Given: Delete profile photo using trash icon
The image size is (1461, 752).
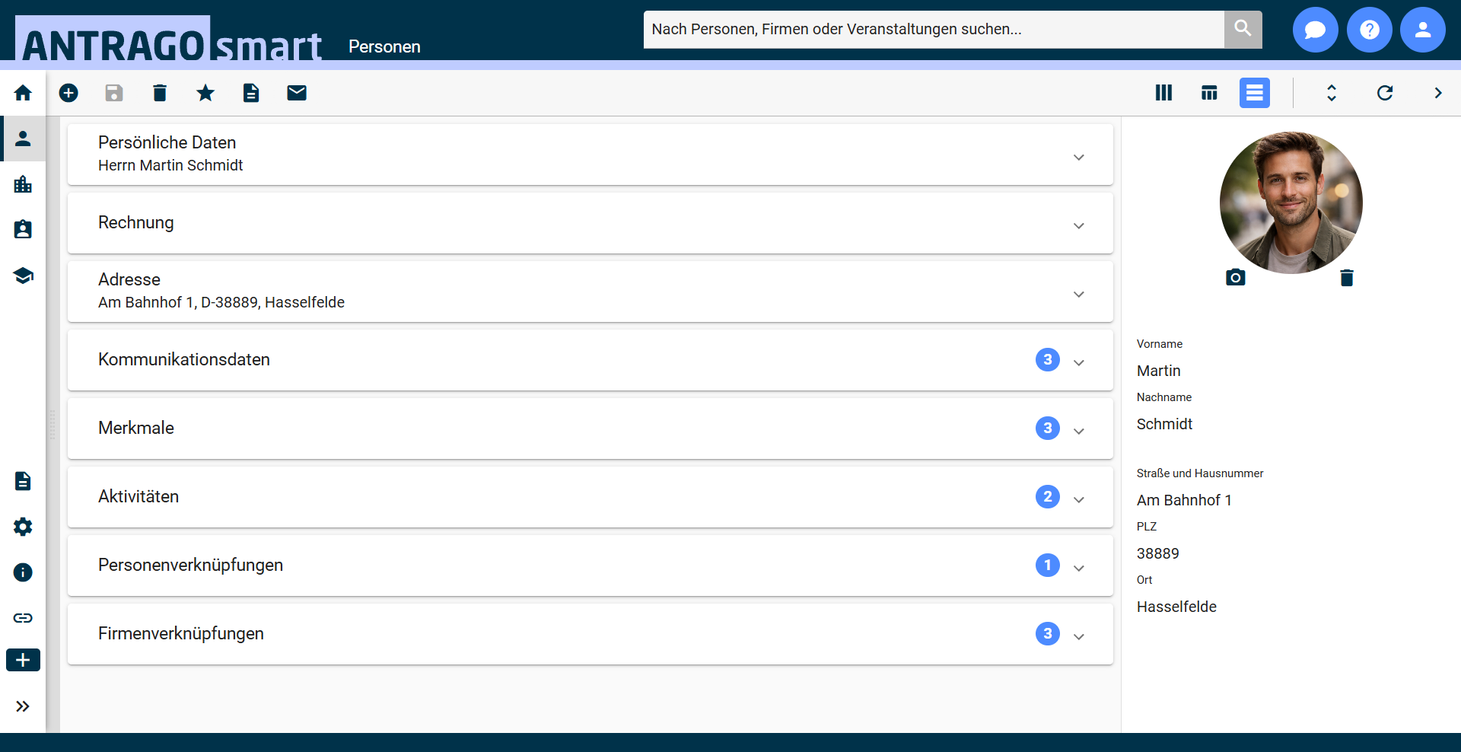Looking at the screenshot, I should click(1347, 278).
